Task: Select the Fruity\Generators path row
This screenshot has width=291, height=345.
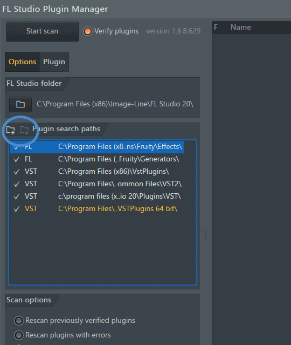Action: coord(96,159)
